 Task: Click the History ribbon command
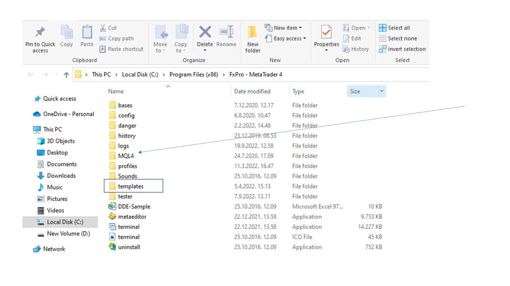point(356,49)
